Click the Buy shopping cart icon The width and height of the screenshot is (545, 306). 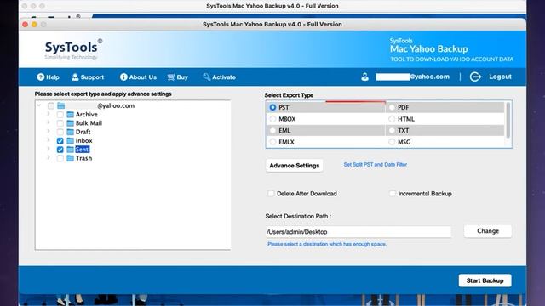(170, 77)
